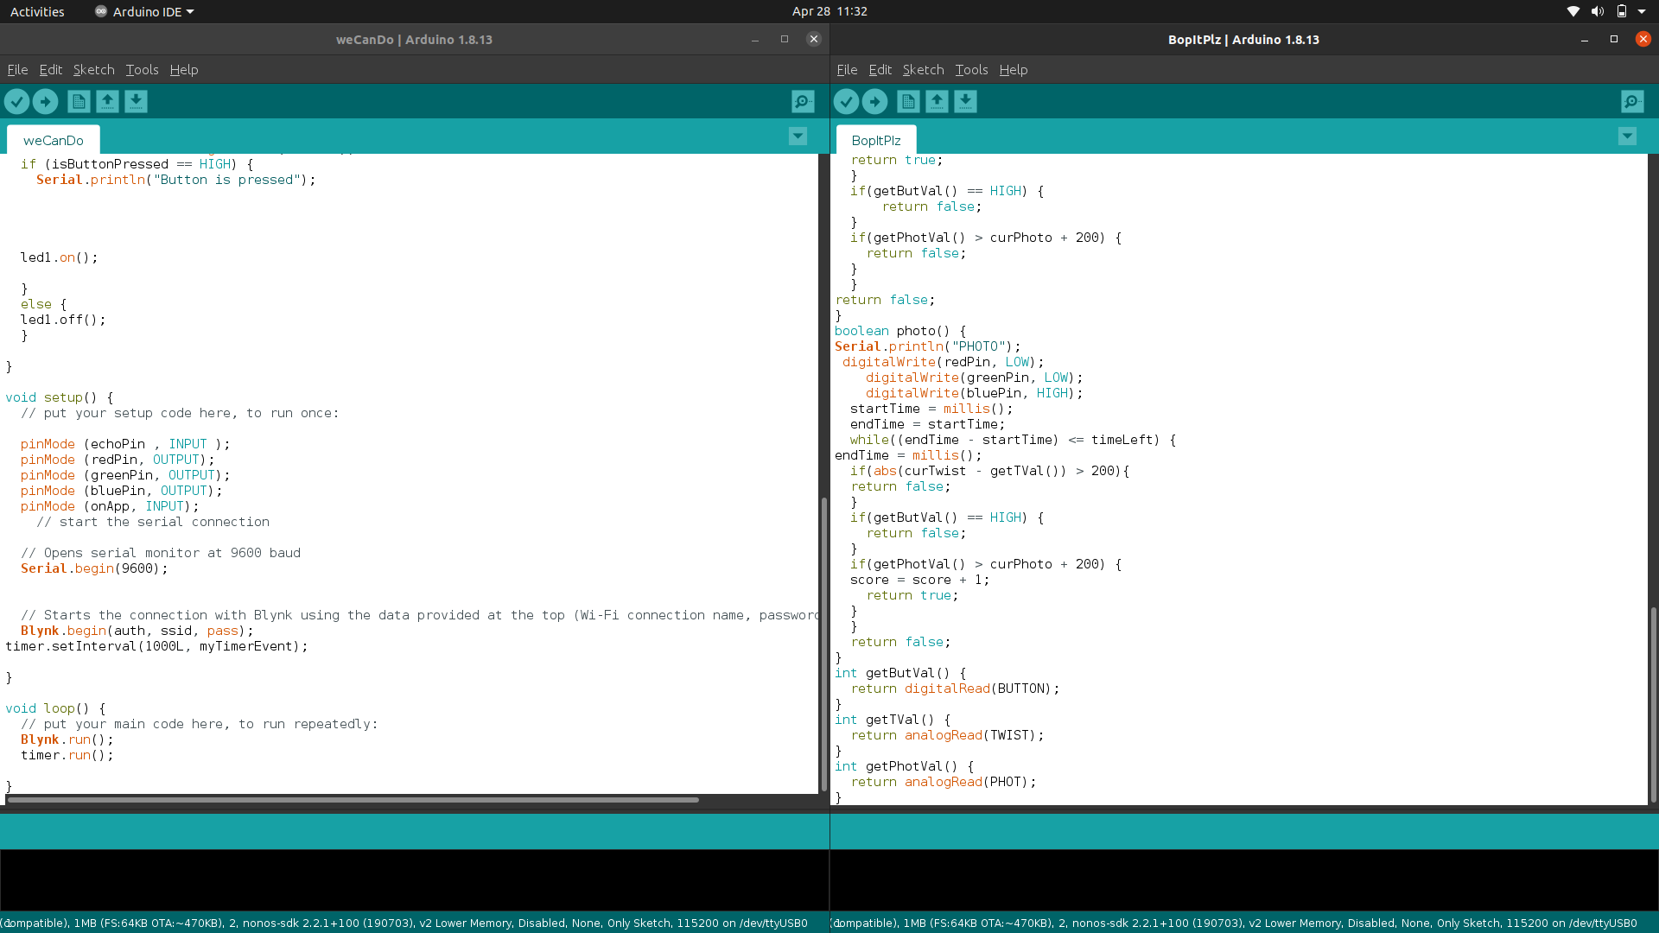Click Open sketch icon in BopItPlz window
1659x933 pixels.
click(937, 102)
